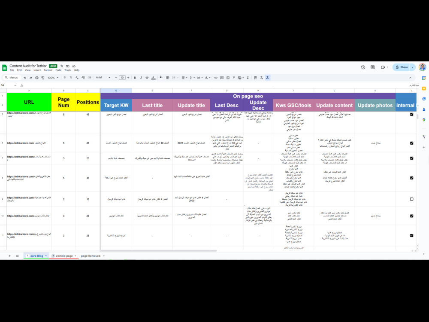
Task: Open zombie page tab options arrow
Action: tap(76, 256)
